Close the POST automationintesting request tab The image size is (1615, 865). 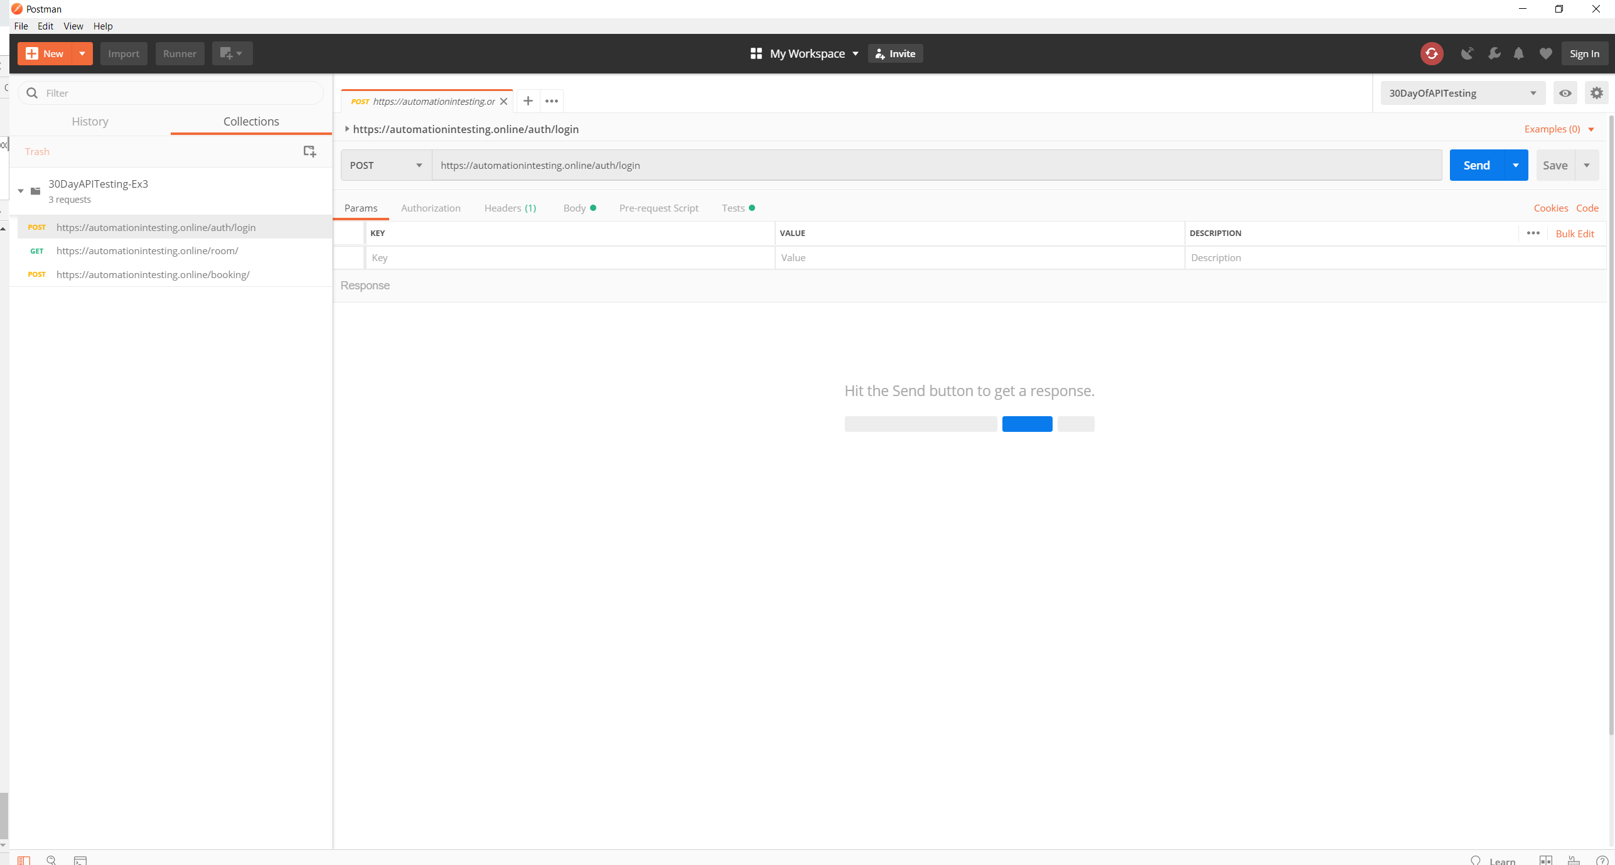(503, 102)
